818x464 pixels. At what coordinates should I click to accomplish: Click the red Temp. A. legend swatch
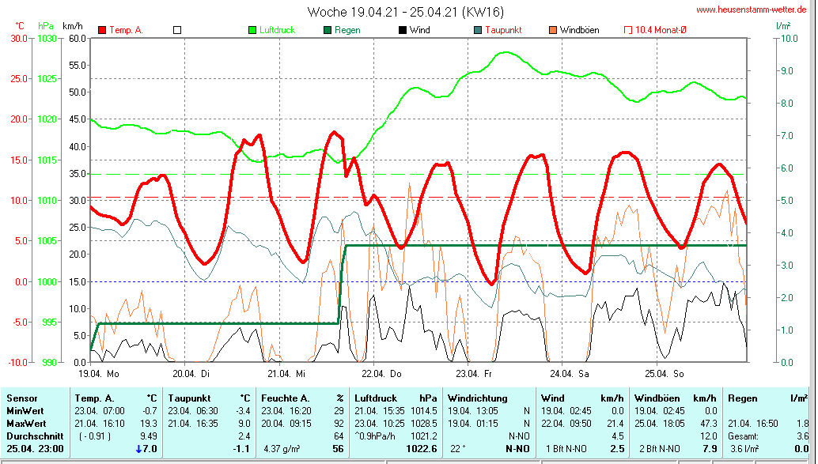(102, 30)
